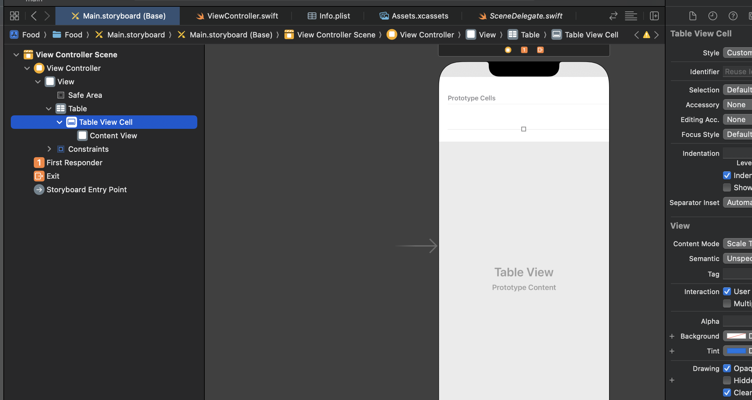Screen dimensions: 752x400
Task: Toggle Clears Graphics Context checkbox
Action: pos(727,393)
